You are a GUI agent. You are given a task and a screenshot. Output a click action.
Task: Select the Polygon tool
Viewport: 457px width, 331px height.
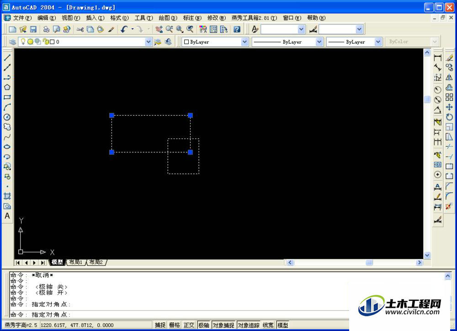[x=7, y=87]
